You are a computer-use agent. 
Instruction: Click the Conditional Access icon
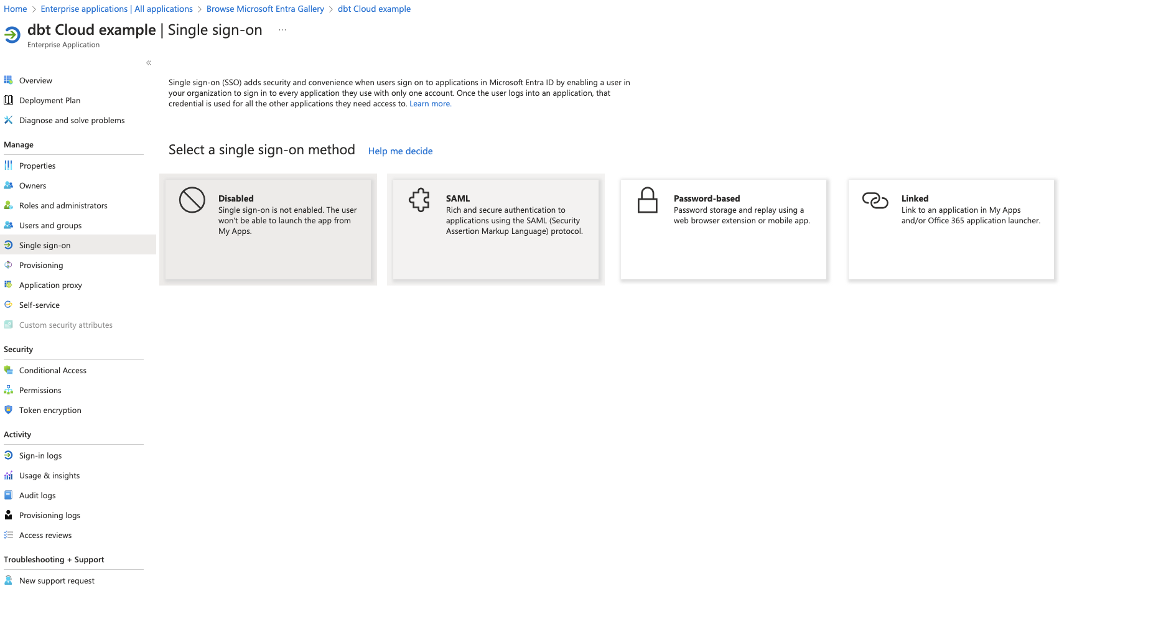[x=9, y=370]
